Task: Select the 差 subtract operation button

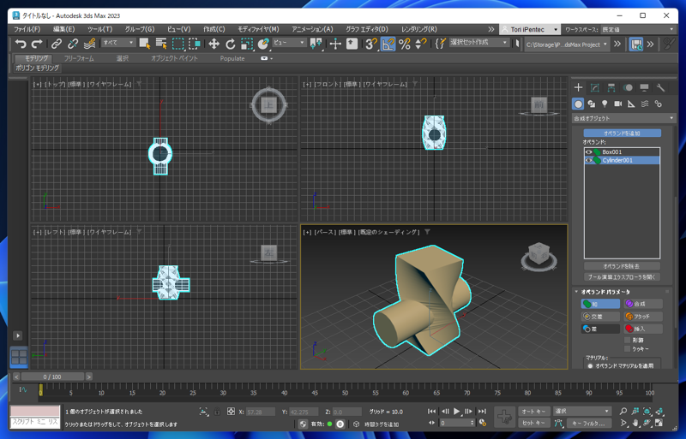Action: click(x=600, y=329)
